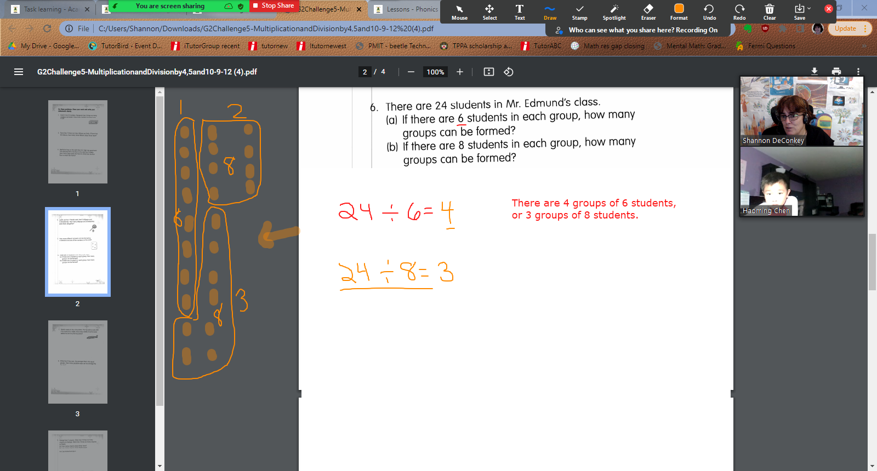Select Shannon DeConkey video tile
Image resolution: width=877 pixels, height=471 pixels.
pos(802,111)
